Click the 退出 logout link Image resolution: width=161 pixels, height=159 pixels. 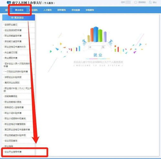tap(155, 2)
